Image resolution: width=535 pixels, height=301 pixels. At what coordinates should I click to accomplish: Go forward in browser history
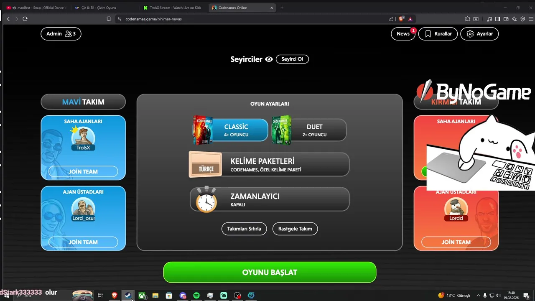pos(17,19)
